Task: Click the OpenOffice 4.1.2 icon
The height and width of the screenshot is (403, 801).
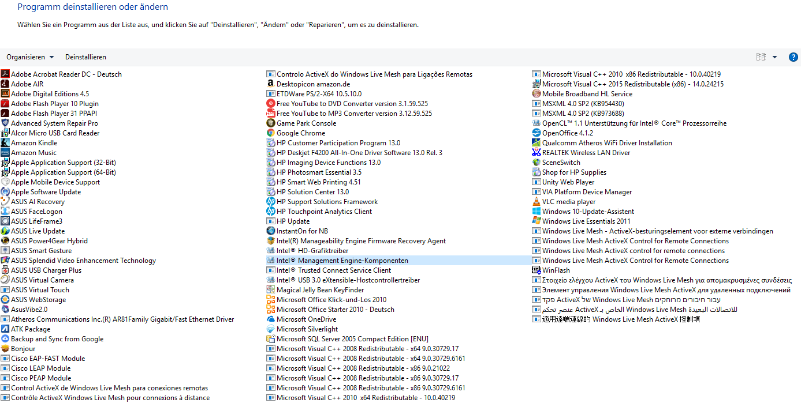Action: click(x=537, y=133)
